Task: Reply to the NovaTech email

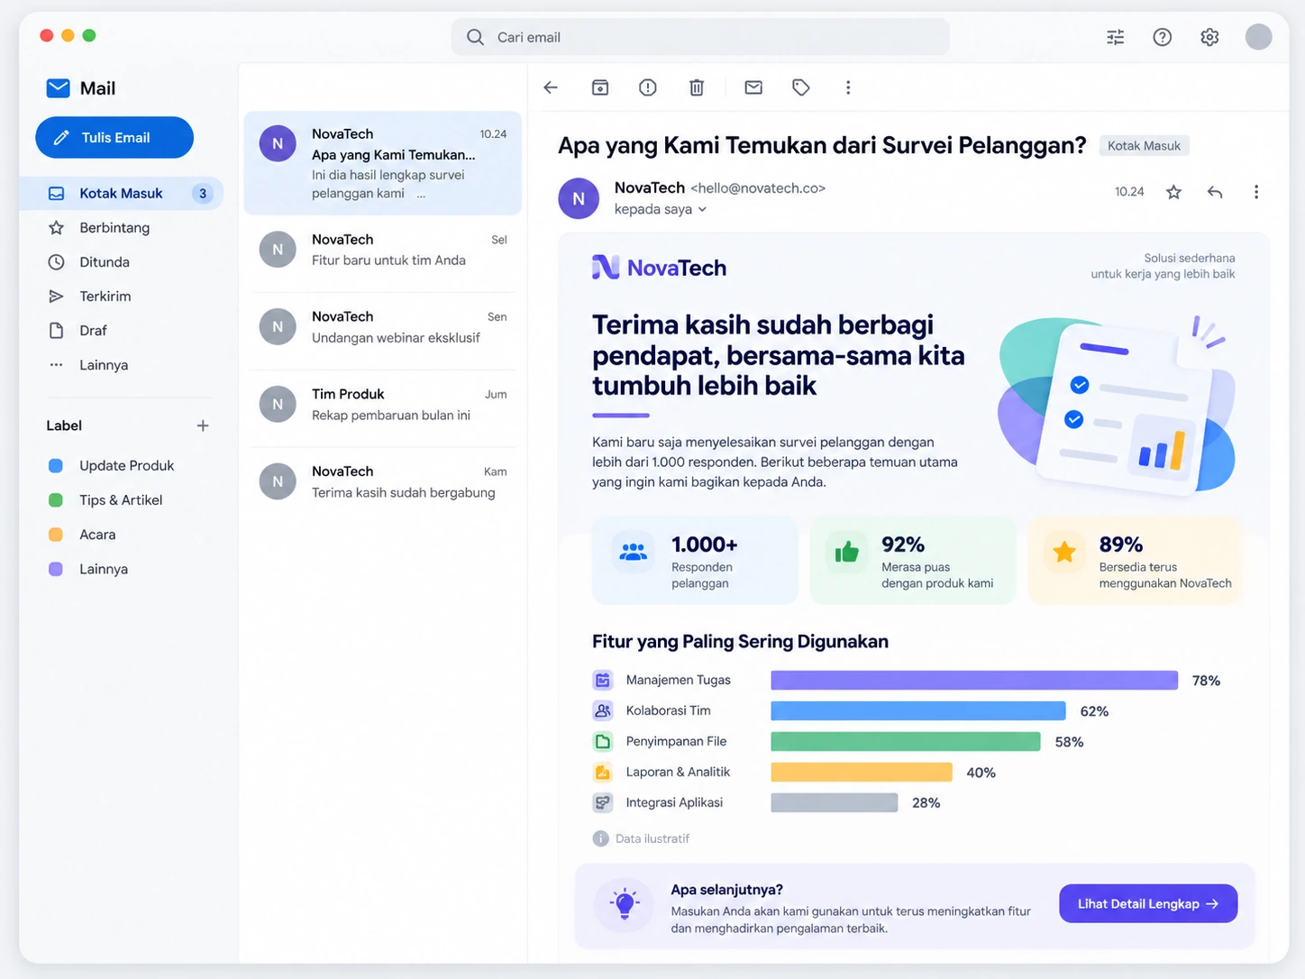Action: coord(1215,192)
